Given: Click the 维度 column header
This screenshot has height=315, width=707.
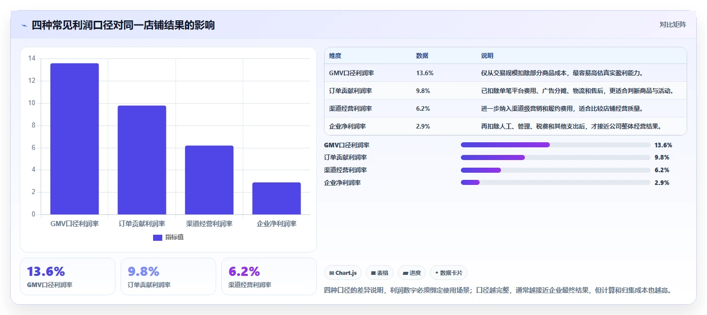Looking at the screenshot, I should coord(335,55).
